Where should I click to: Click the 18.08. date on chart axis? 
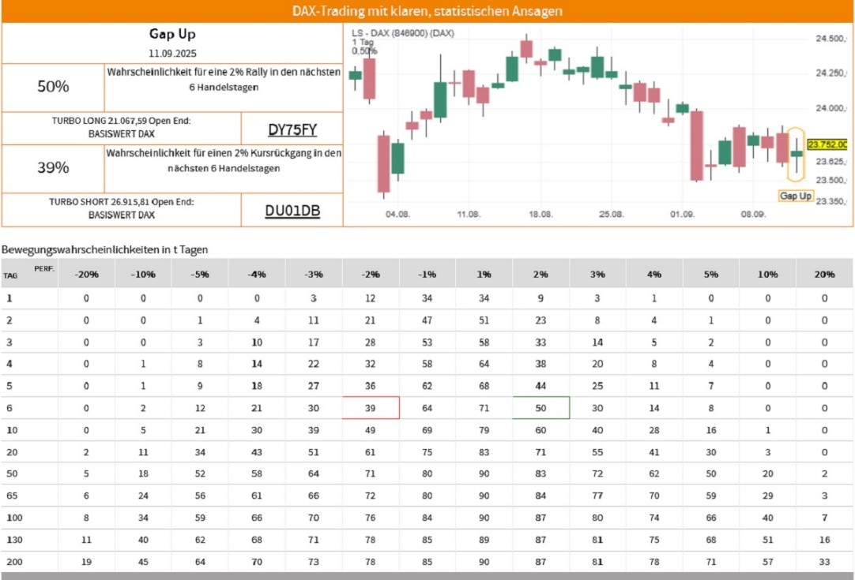tap(540, 215)
